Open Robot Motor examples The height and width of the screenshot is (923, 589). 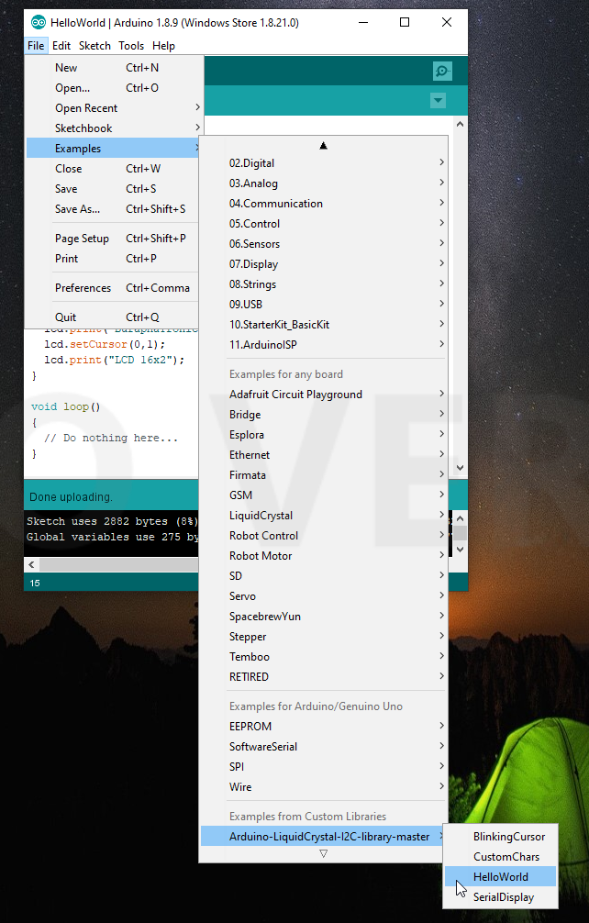click(x=323, y=555)
